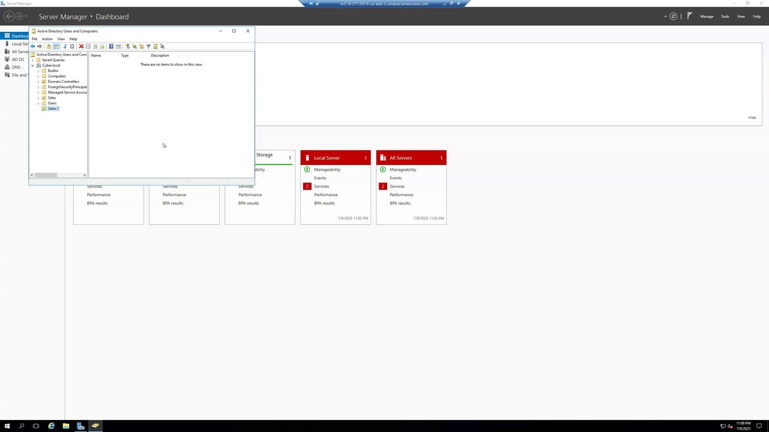The height and width of the screenshot is (432, 769).
Task: Open Internet Explorer from the taskbar
Action: 51,426
